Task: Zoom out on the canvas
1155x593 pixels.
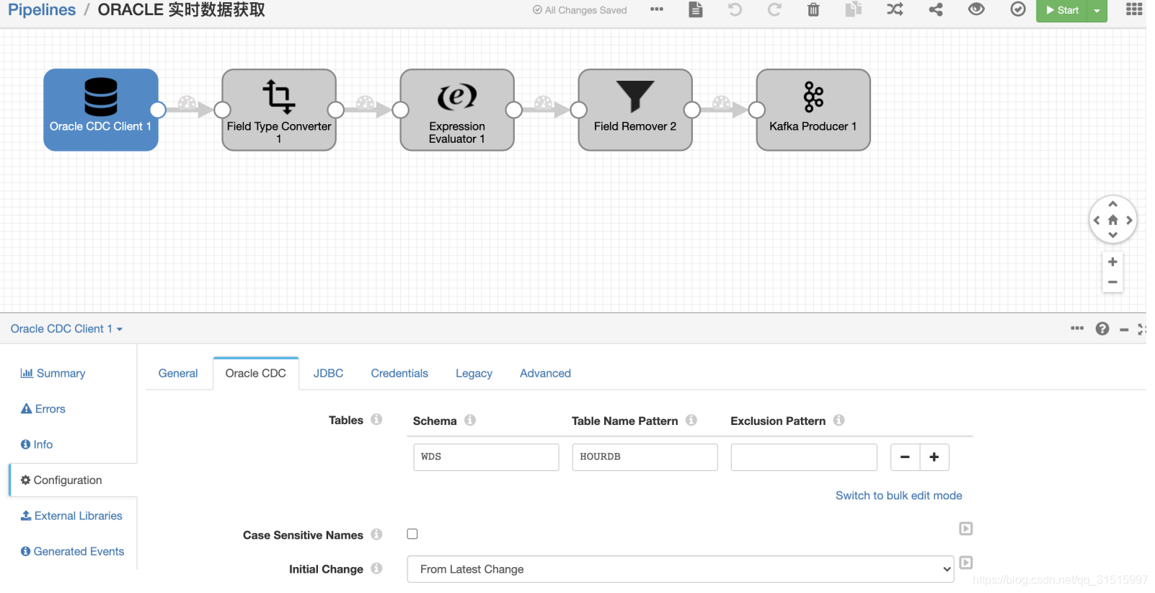Action: (1112, 282)
